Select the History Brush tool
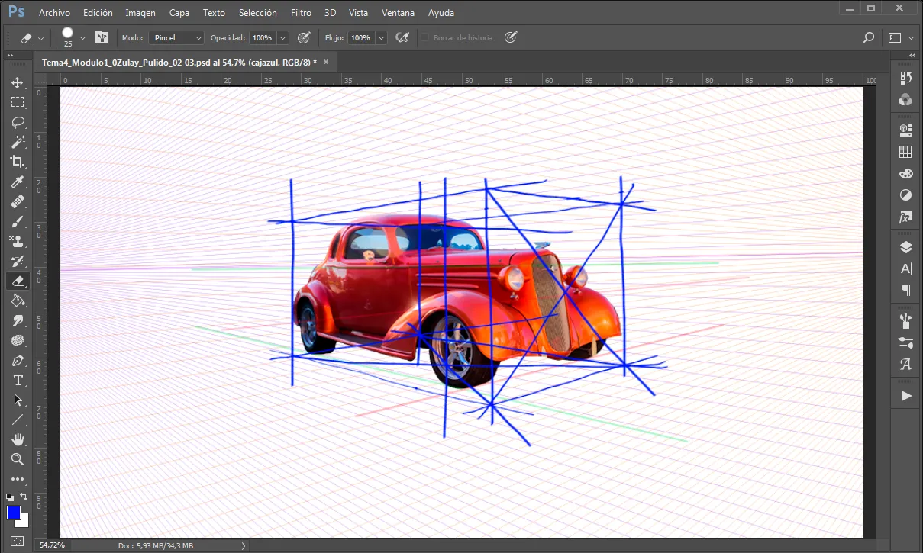The image size is (923, 553). (18, 261)
